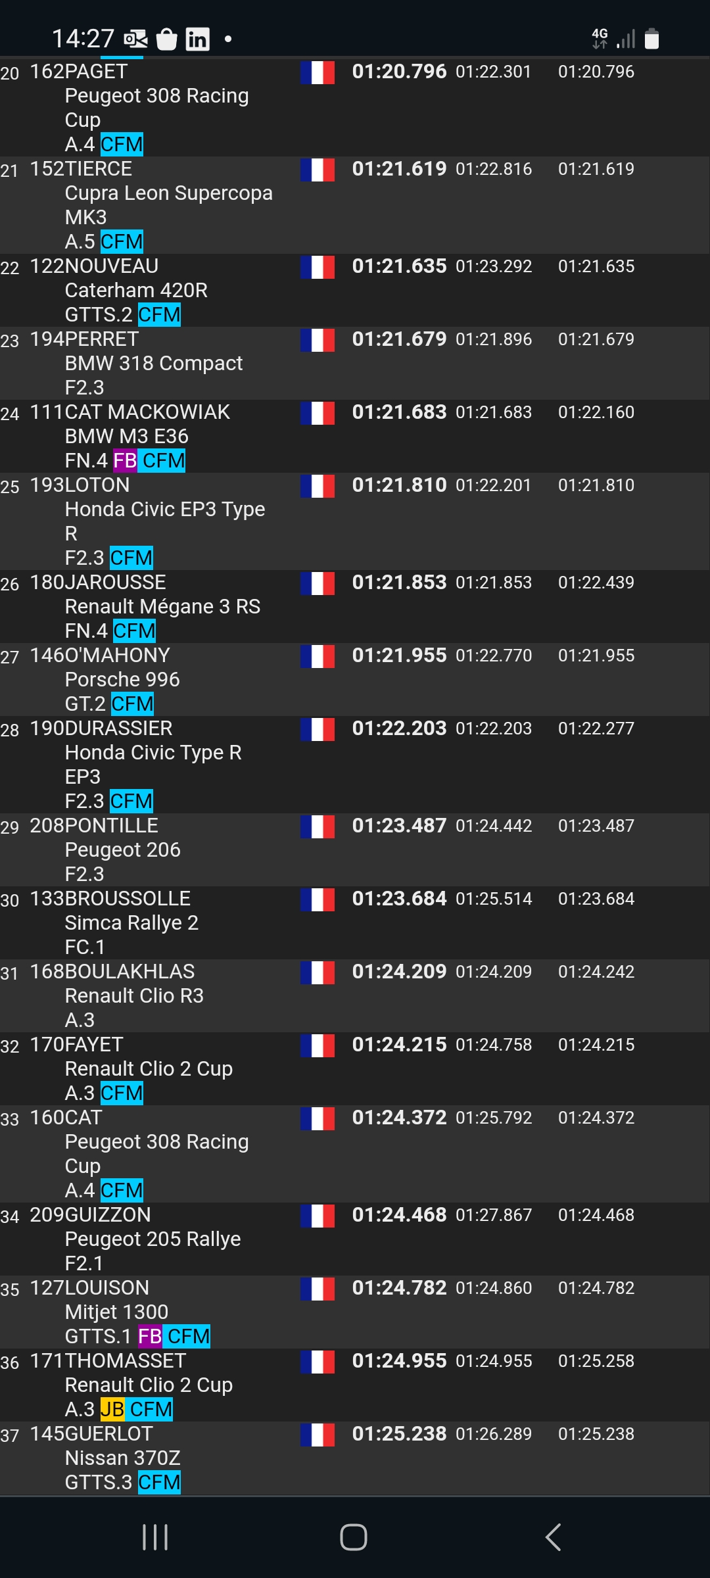Open the recent apps button
Viewport: 710px width, 1578px height.
(x=155, y=1537)
